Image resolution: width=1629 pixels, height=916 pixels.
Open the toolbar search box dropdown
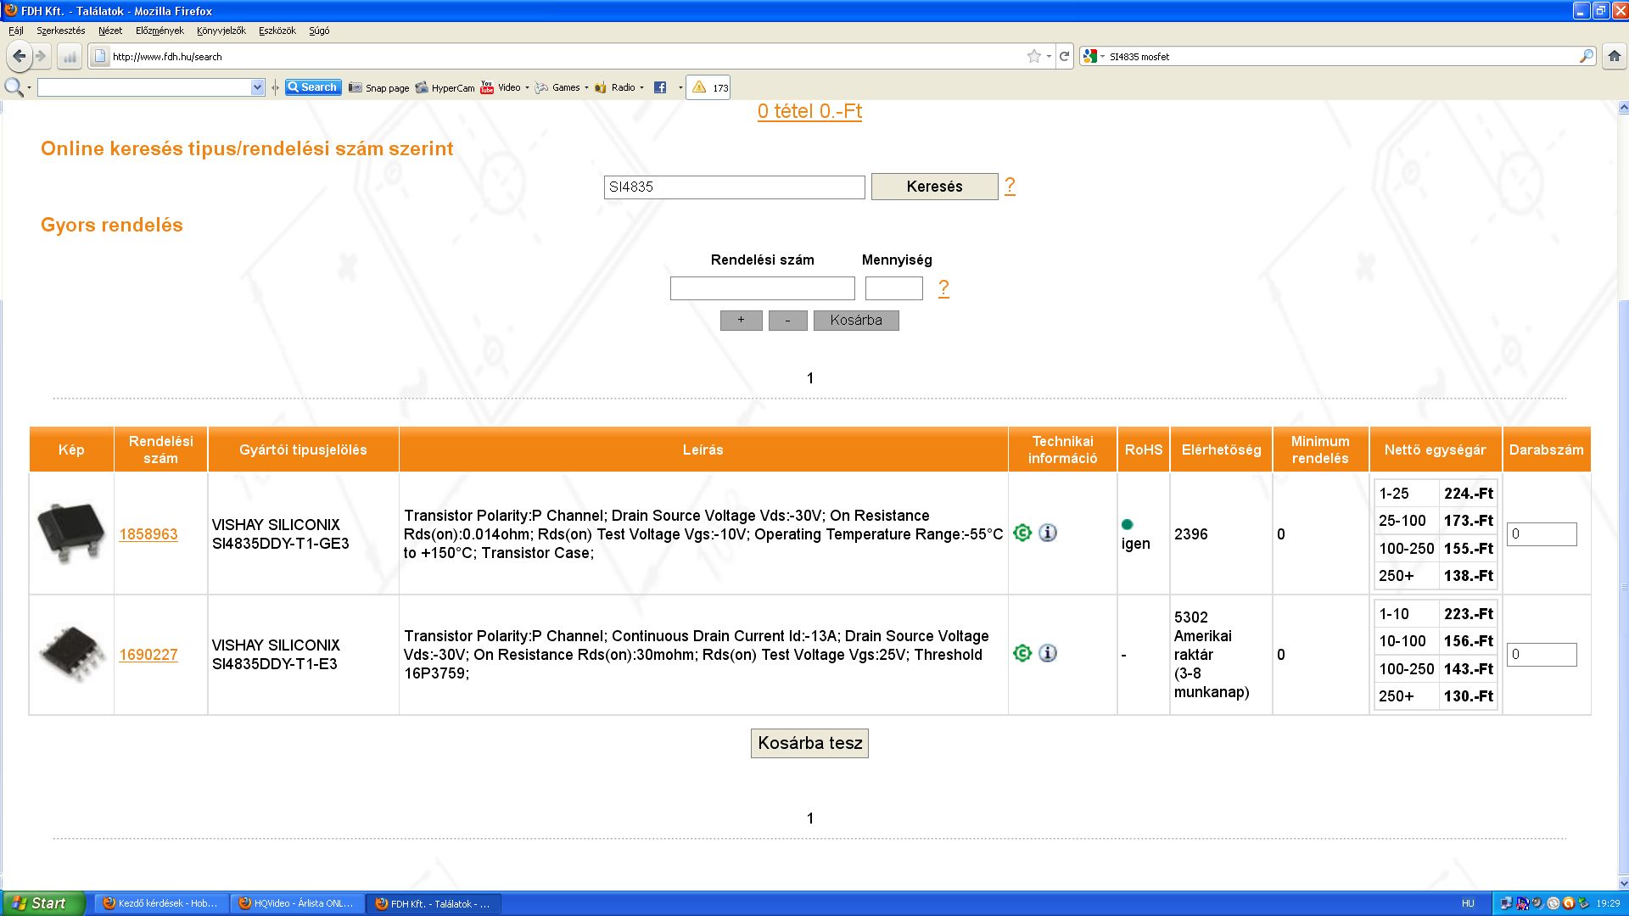click(258, 87)
